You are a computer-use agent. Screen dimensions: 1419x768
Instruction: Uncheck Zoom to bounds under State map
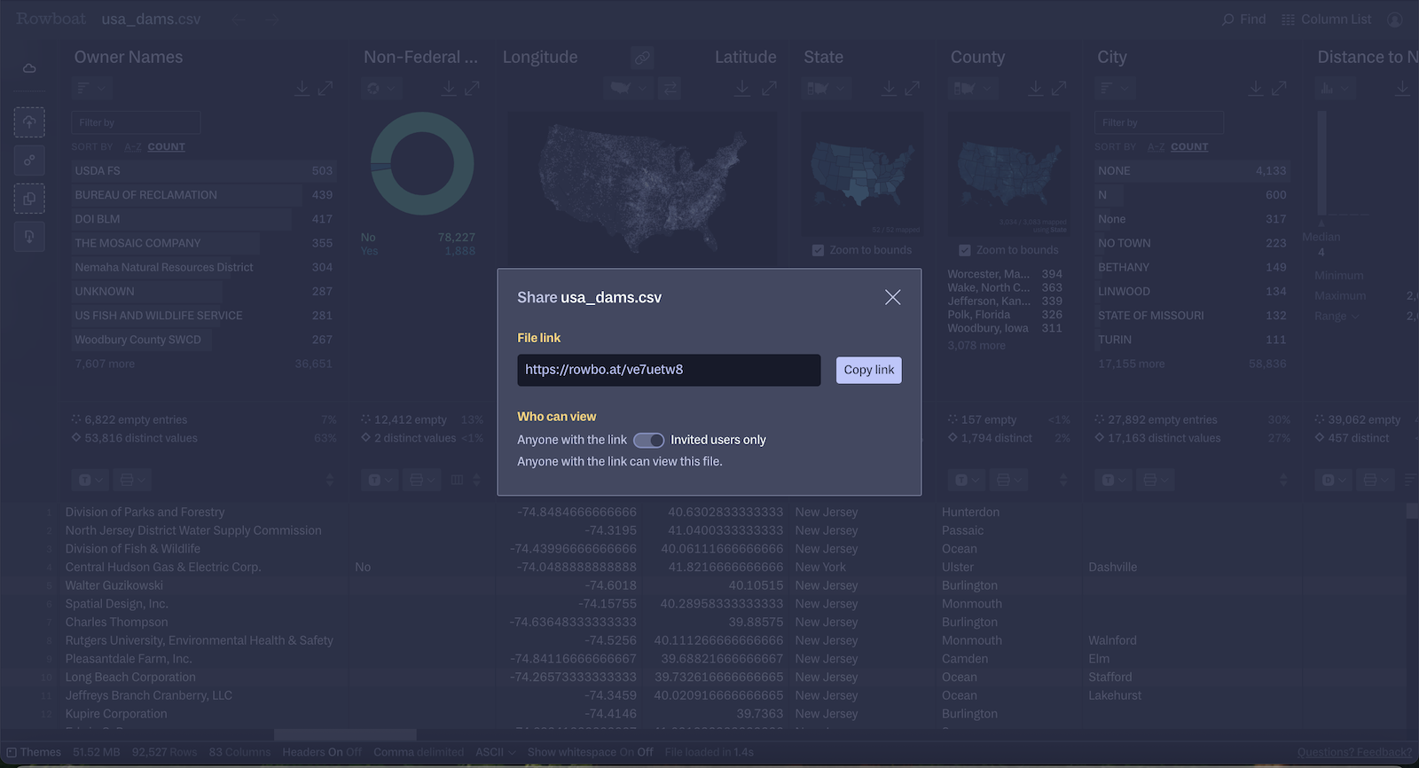point(818,250)
